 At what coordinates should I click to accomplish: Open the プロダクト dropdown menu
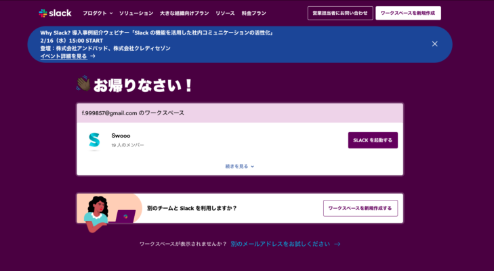98,14
